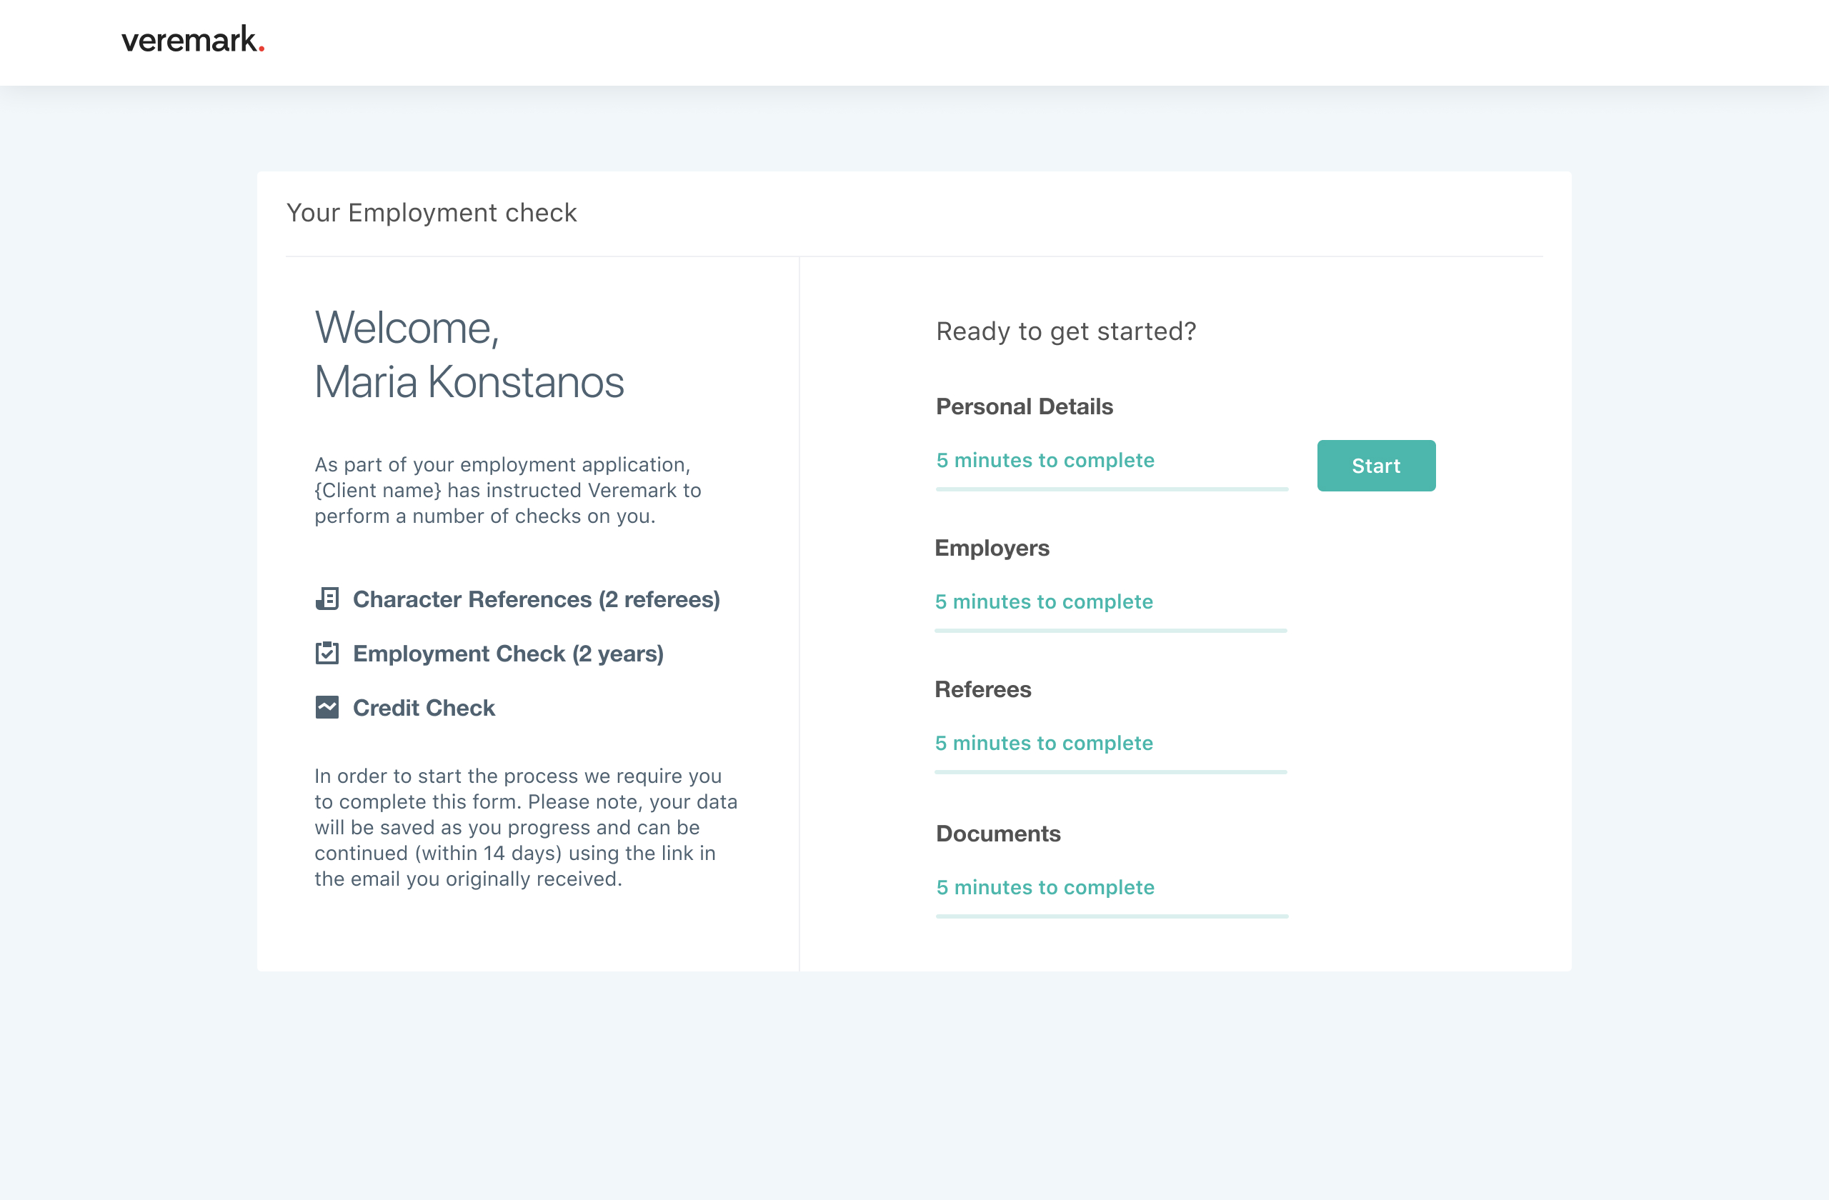The width and height of the screenshot is (1829, 1200).
Task: Click 'Your Employment check' page title
Action: [431, 213]
